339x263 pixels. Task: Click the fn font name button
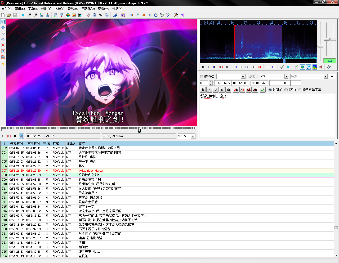(228, 90)
